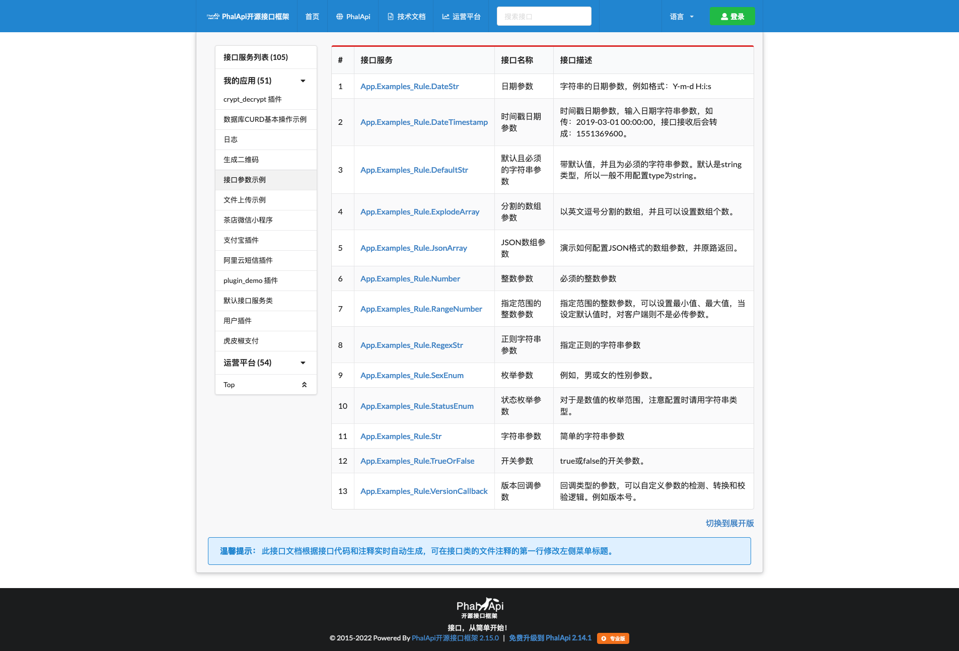
Task: Open App.Examples_Rule.DateTimestamp link
Action: coord(424,122)
